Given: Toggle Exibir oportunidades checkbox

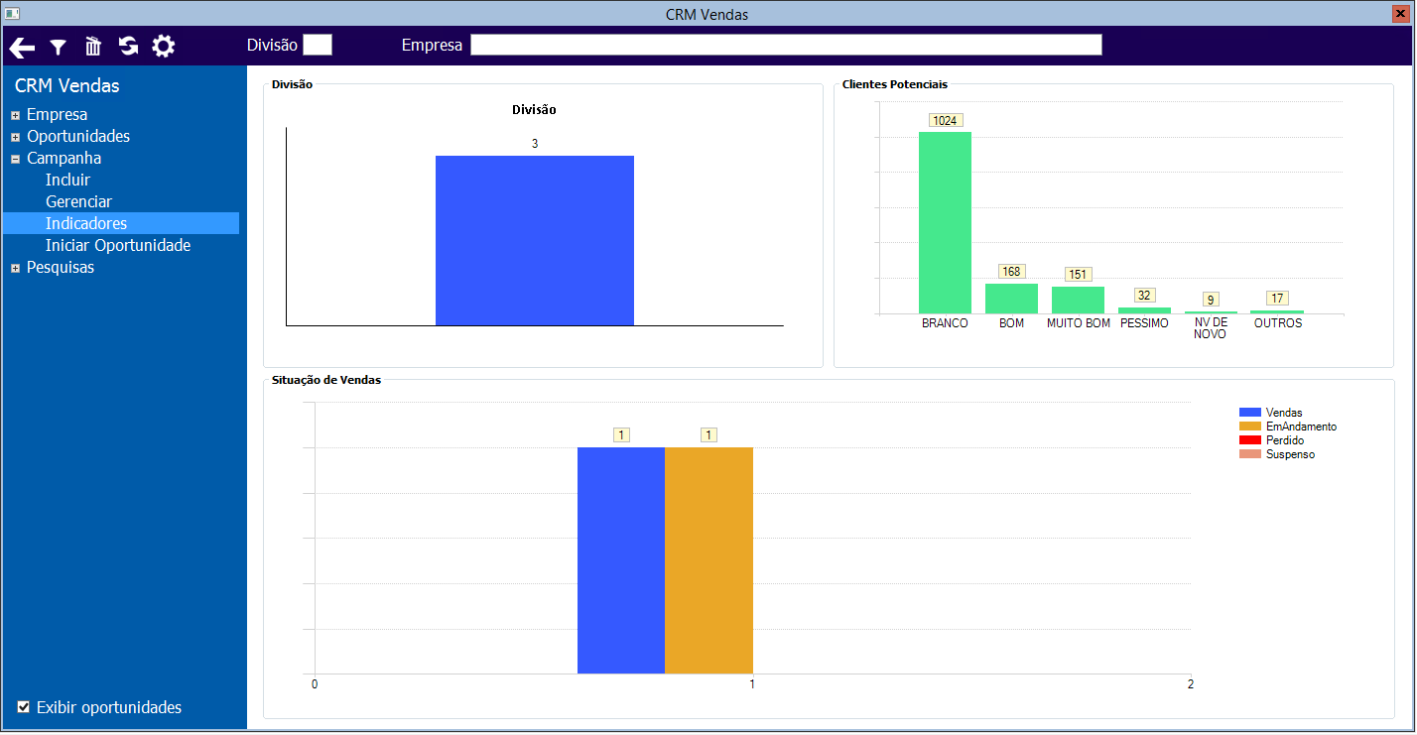Looking at the screenshot, I should click(24, 707).
